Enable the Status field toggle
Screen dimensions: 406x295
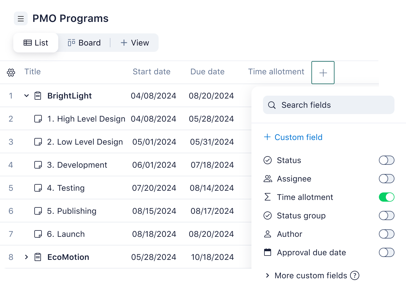(x=386, y=160)
